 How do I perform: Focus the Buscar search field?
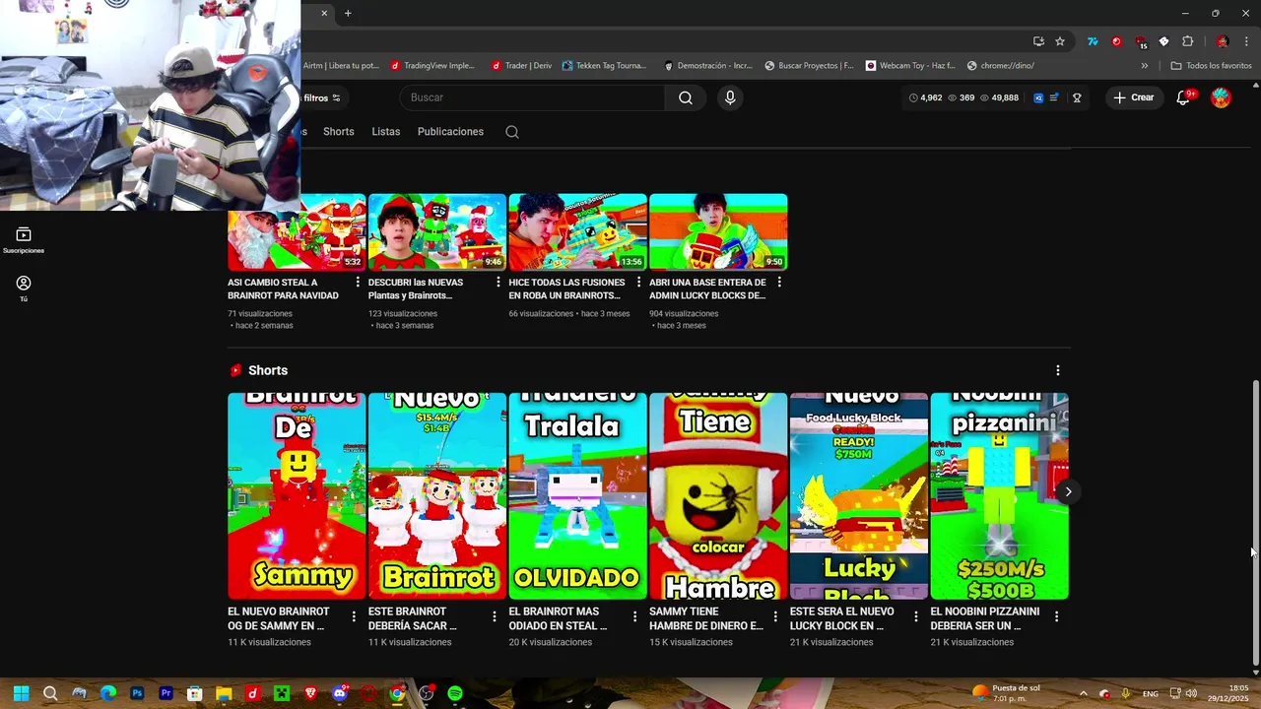point(532,97)
